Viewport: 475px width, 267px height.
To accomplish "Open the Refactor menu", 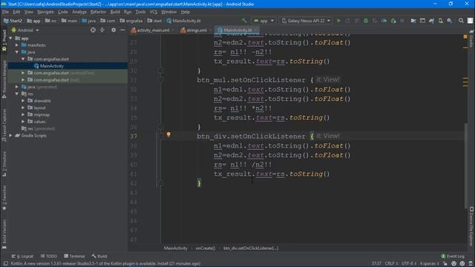I will (x=98, y=12).
